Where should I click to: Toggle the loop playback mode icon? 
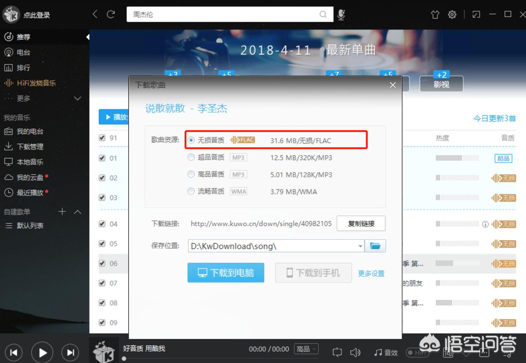[337, 352]
